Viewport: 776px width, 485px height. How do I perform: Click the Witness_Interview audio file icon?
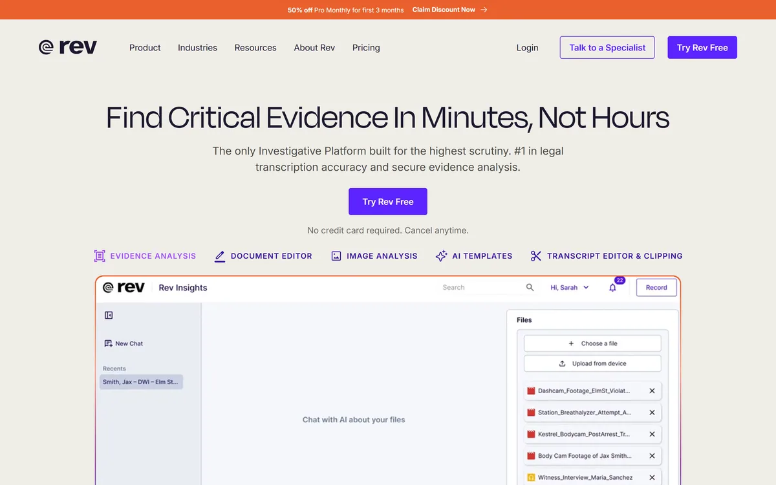coord(532,478)
